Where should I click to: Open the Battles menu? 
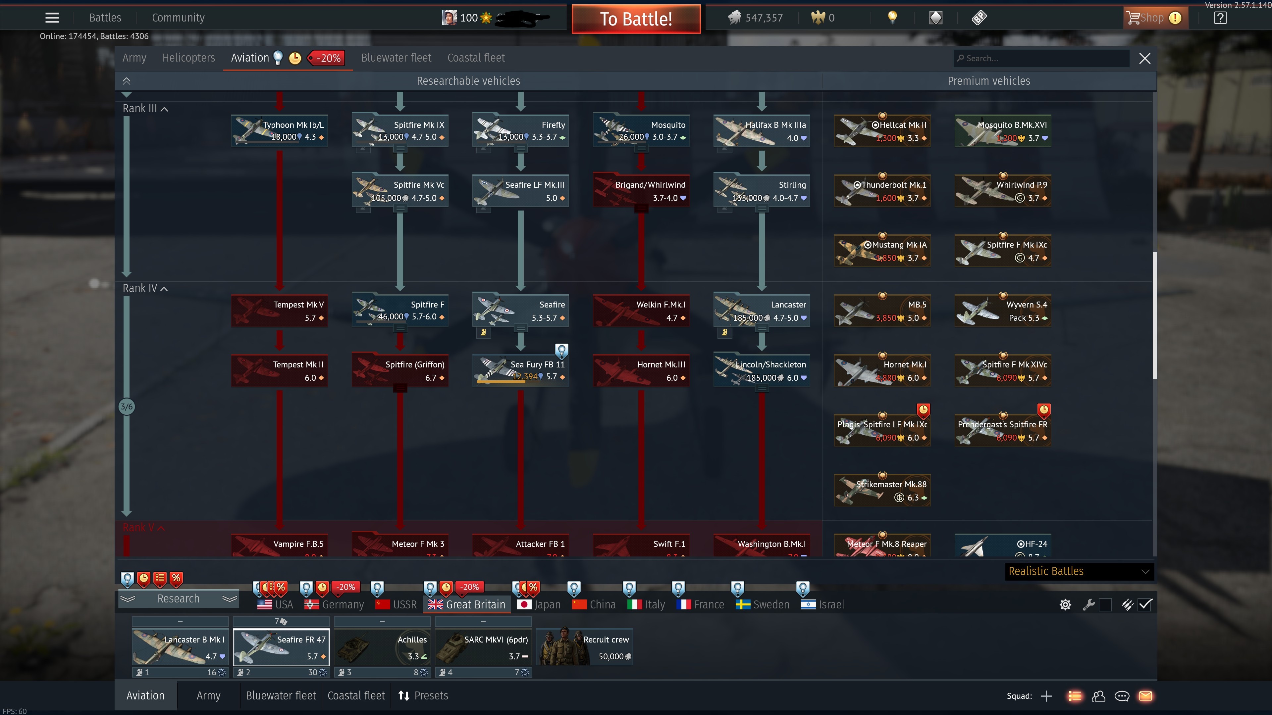click(x=105, y=18)
